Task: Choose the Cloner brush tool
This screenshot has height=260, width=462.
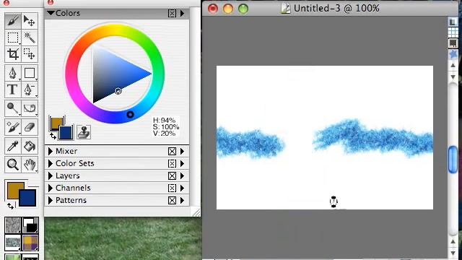Action: (x=13, y=127)
